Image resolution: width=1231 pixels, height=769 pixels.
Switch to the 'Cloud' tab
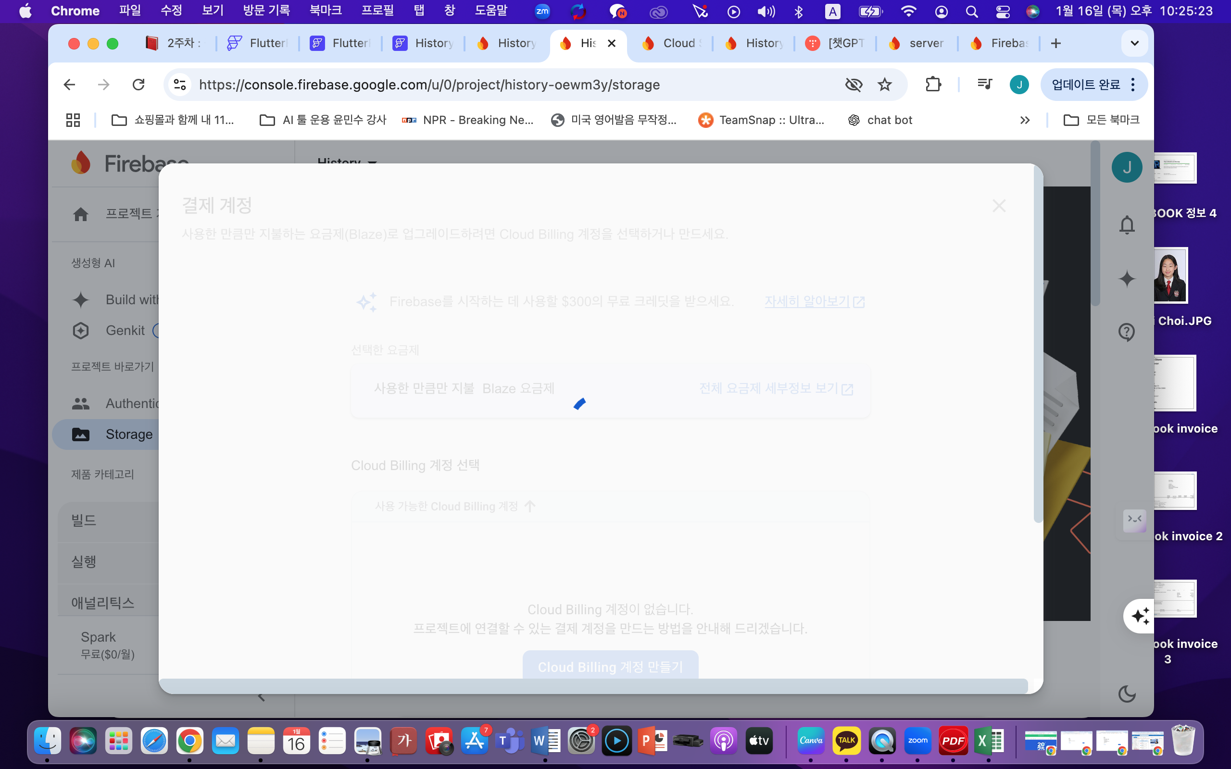671,43
